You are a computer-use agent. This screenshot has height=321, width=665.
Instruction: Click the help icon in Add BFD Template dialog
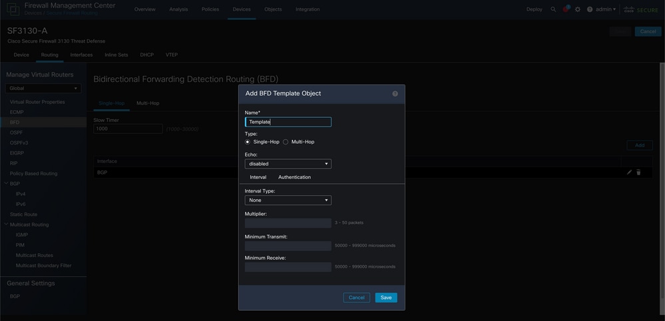395,94
